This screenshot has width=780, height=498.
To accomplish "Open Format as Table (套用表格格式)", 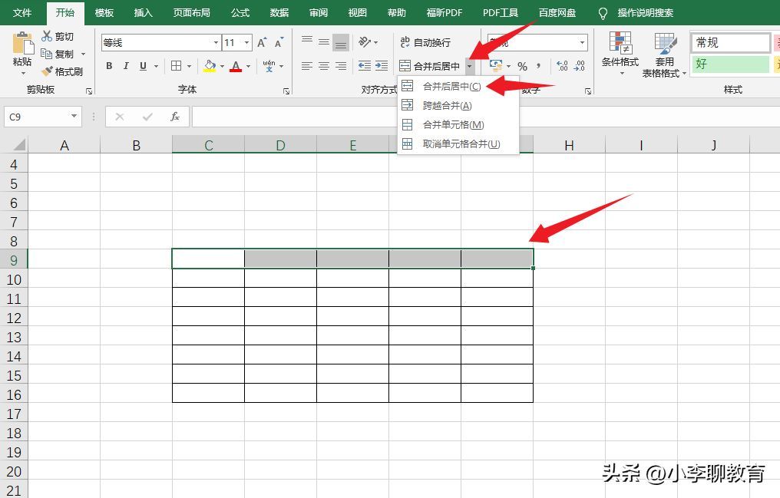I will click(664, 54).
